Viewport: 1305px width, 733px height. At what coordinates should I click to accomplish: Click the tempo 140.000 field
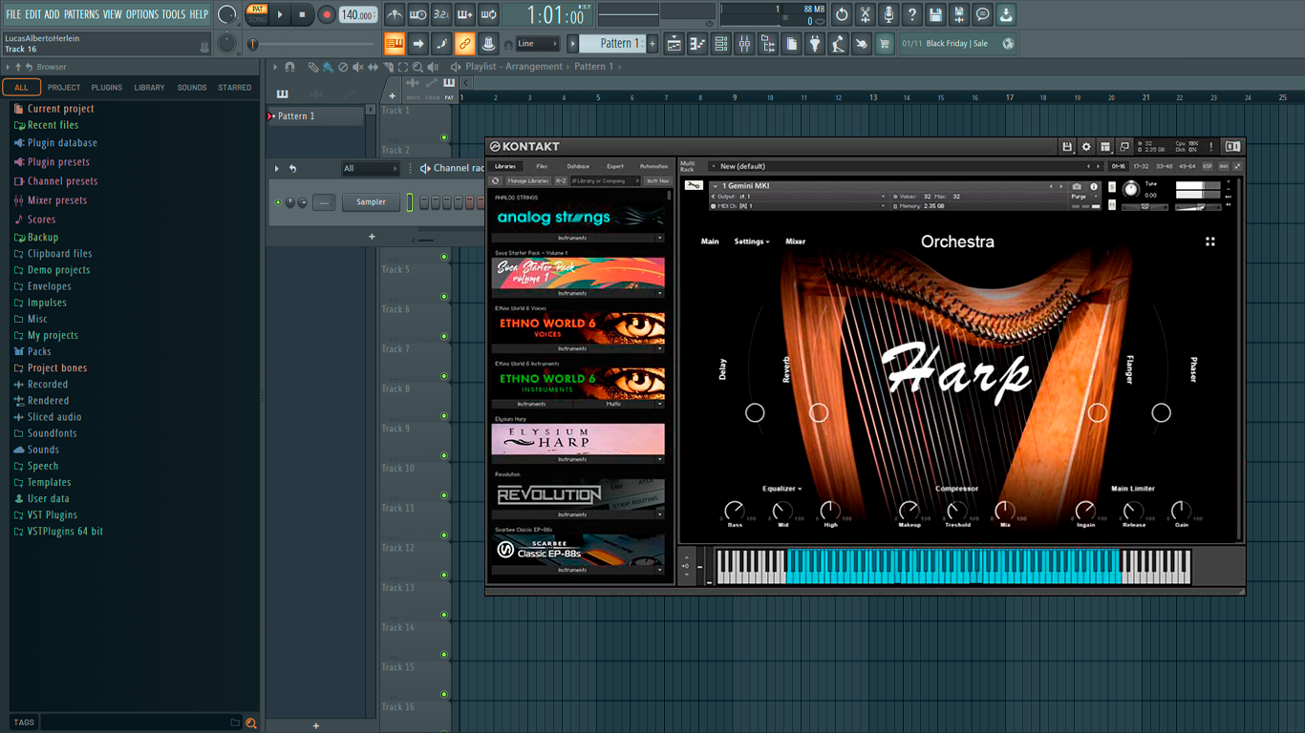click(x=357, y=14)
